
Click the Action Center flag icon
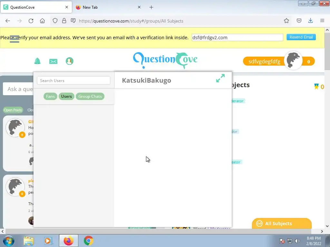[x=282, y=241]
